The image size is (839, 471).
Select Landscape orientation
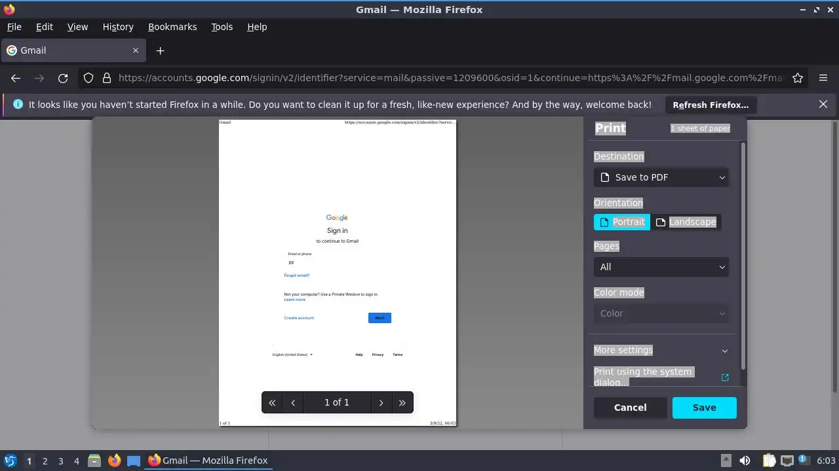coord(686,222)
